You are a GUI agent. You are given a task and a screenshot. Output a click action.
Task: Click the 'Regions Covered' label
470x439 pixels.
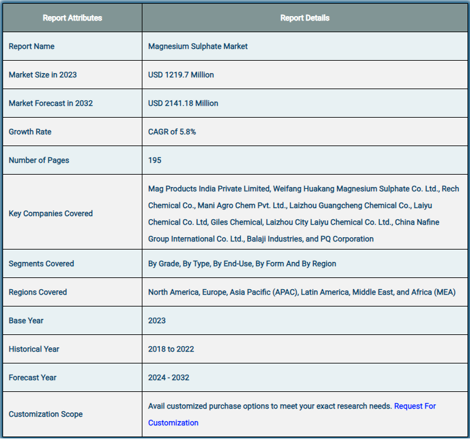pyautogui.click(x=38, y=292)
